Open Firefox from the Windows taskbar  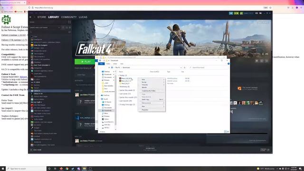[61, 169]
